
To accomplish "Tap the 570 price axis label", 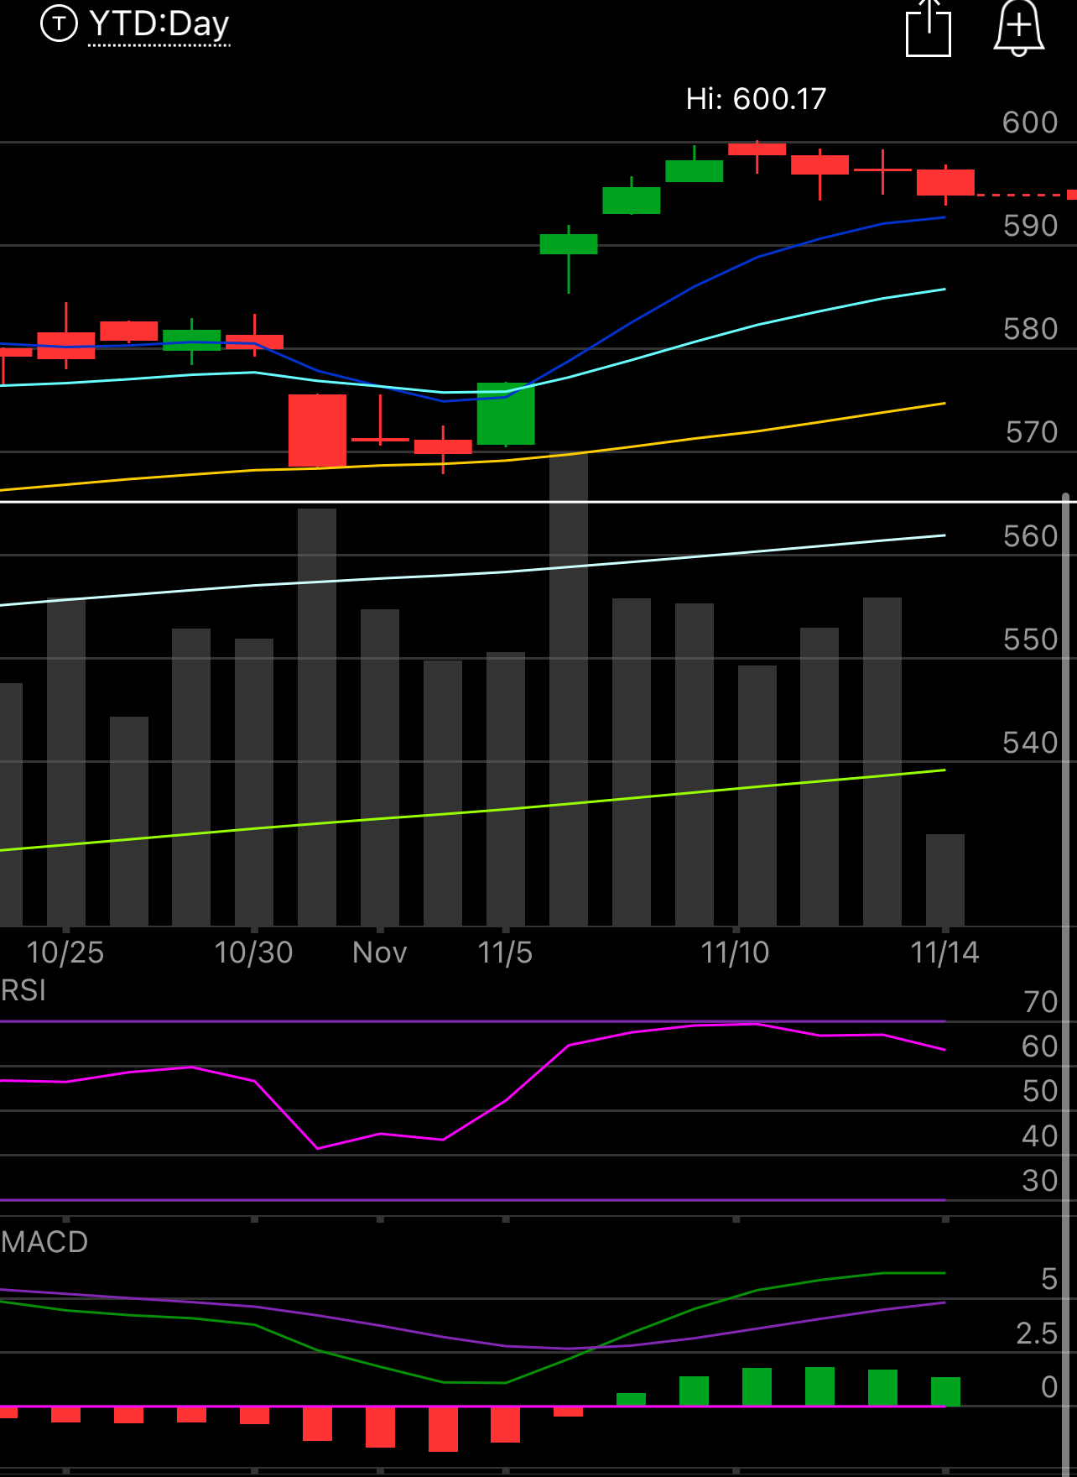I will [1032, 432].
